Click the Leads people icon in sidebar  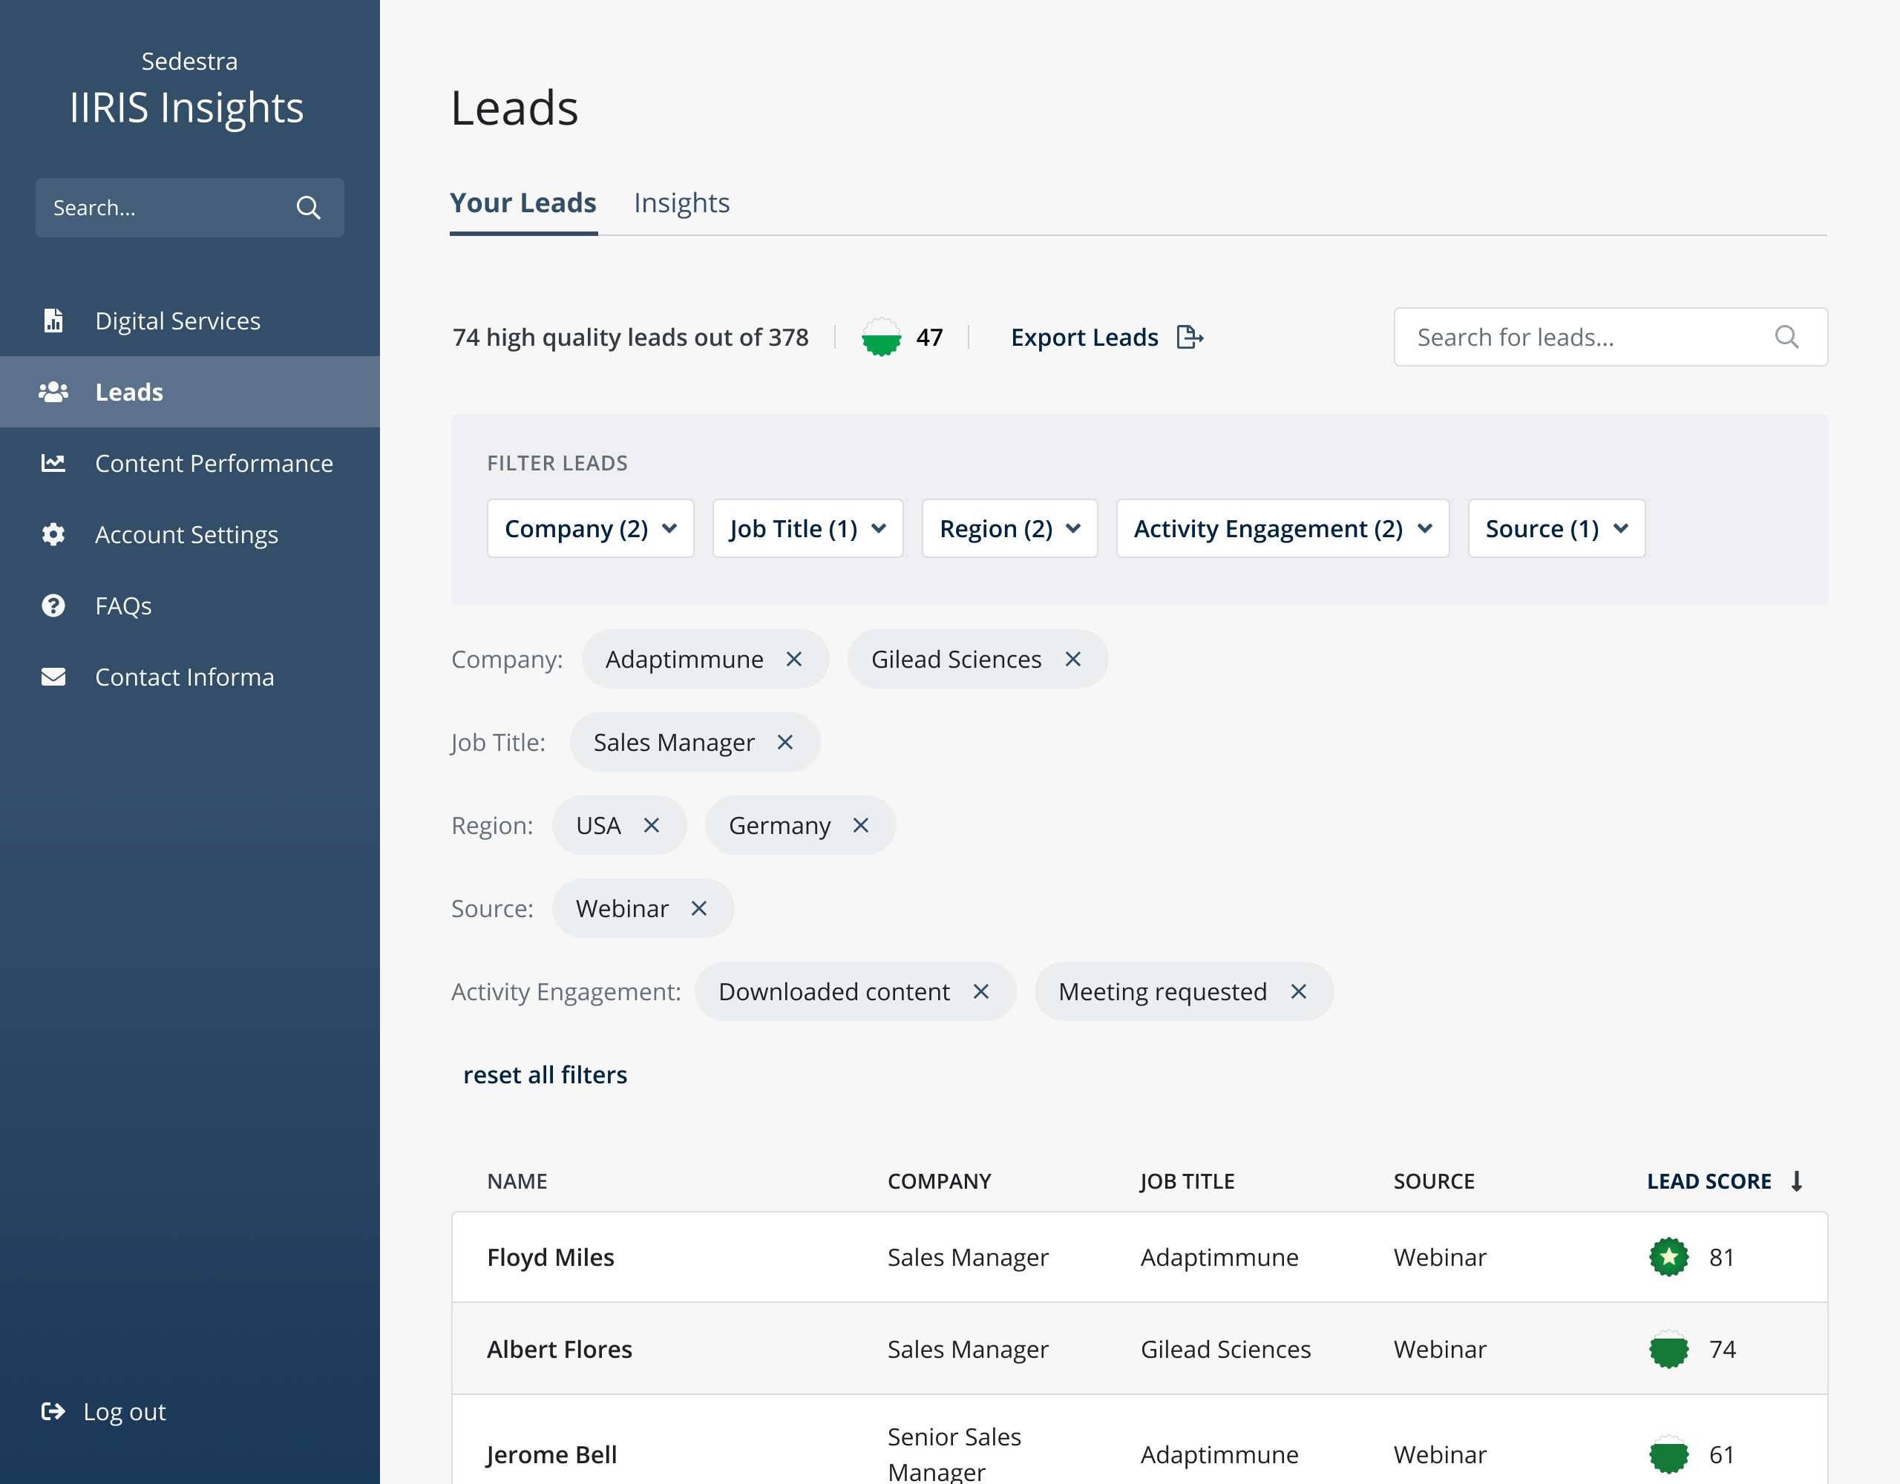pyautogui.click(x=53, y=392)
